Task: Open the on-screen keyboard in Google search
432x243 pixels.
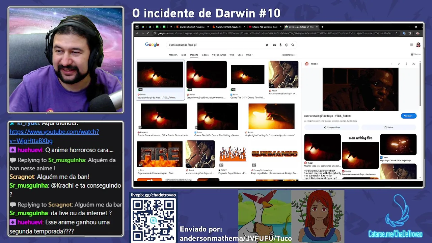Action: (274, 45)
